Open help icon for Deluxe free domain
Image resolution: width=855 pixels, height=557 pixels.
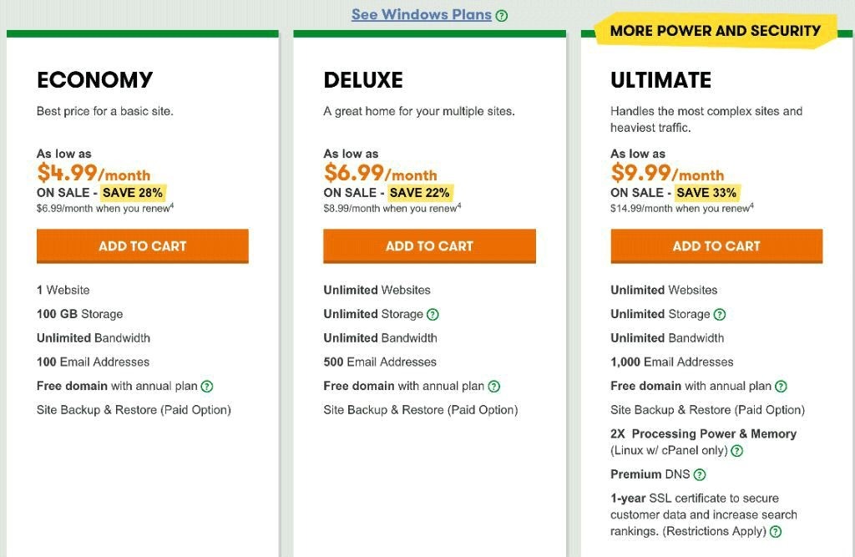point(494,387)
